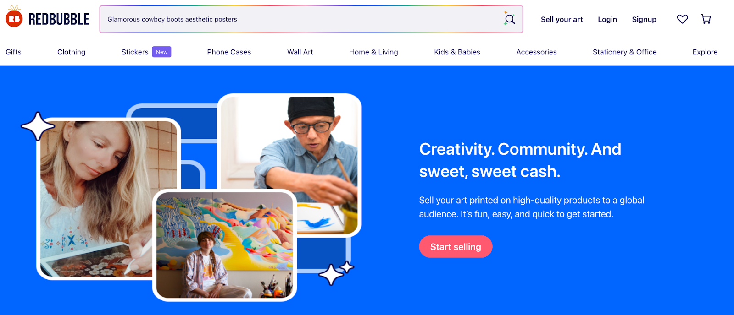Image resolution: width=734 pixels, height=315 pixels.
Task: Open Stationery & Office category
Action: pos(624,52)
